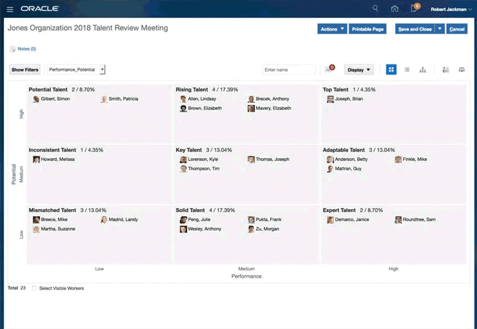Screen dimensions: 477x329
Task: Tick the Select Visible Workers checkbox
Action: point(34,288)
